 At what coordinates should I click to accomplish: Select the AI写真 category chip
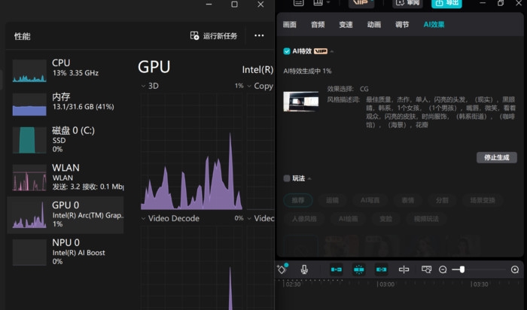click(370, 200)
